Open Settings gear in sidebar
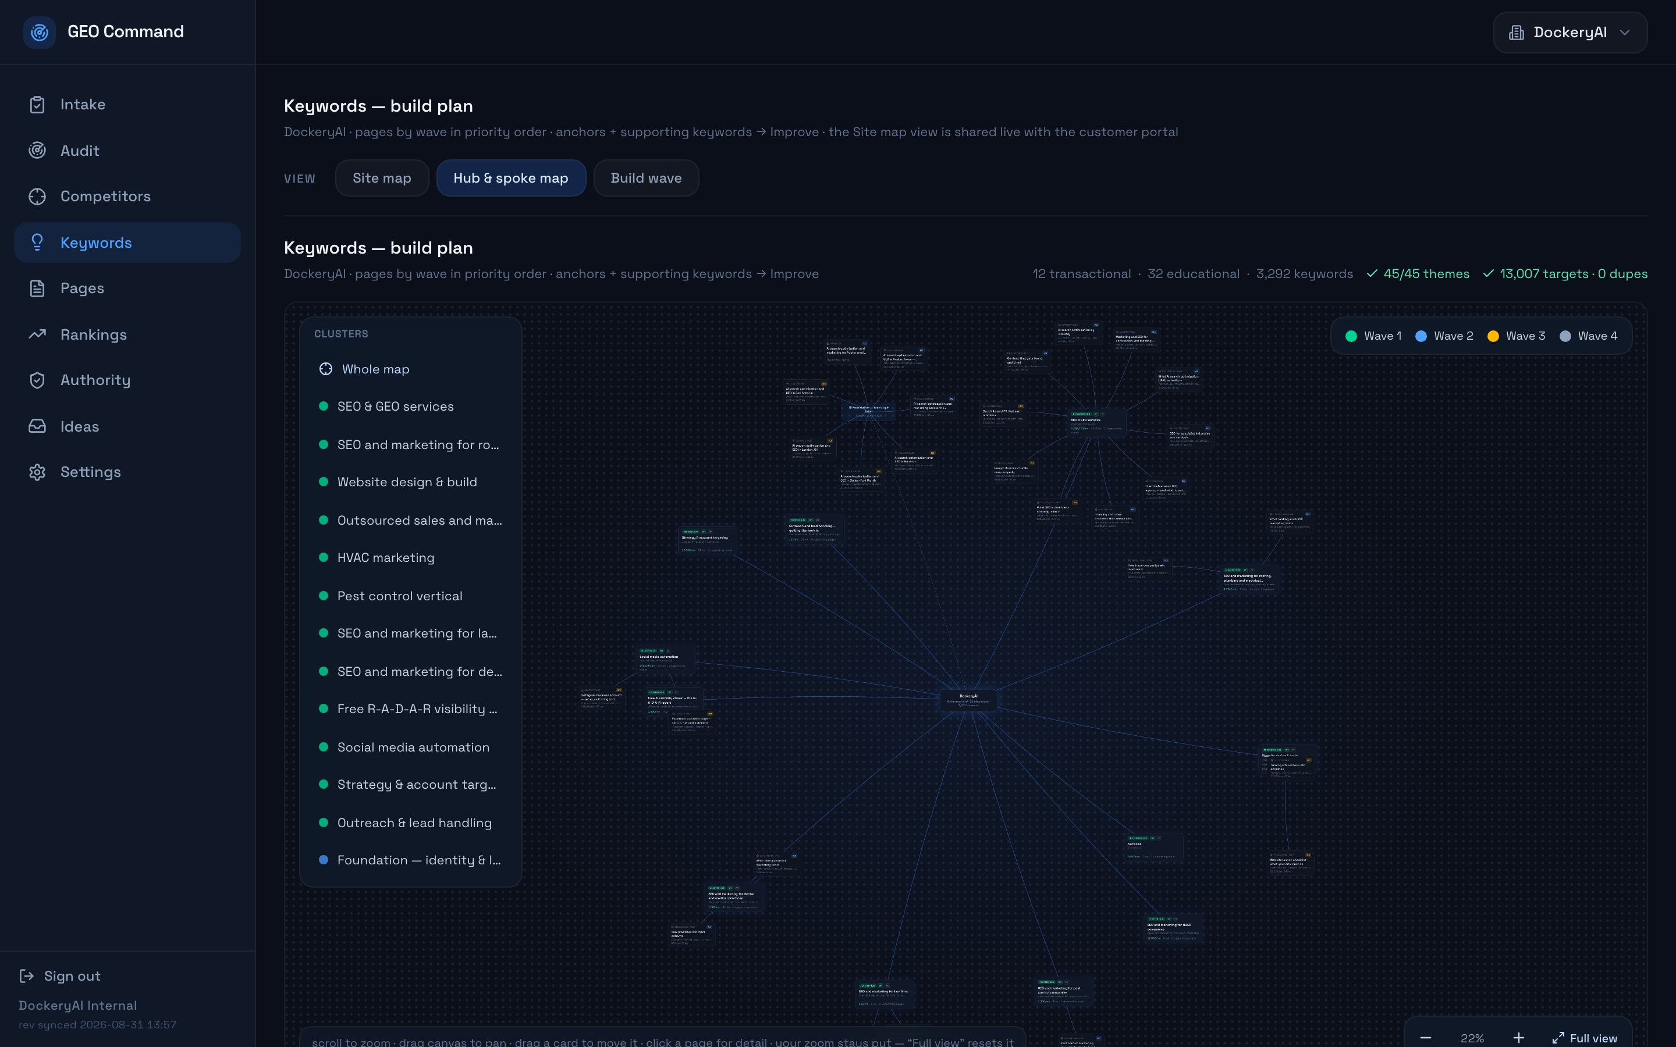This screenshot has height=1047, width=1676. pyautogui.click(x=127, y=472)
